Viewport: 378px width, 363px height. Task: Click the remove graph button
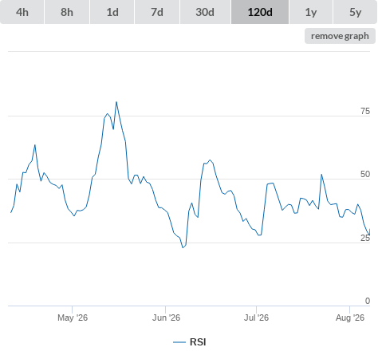(340, 36)
